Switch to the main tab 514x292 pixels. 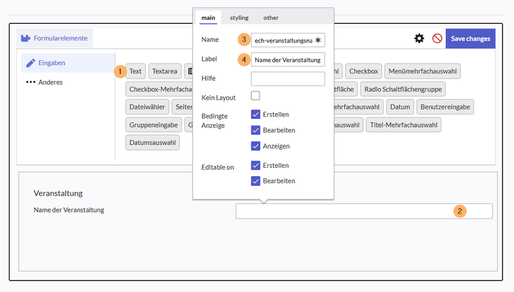click(x=208, y=18)
